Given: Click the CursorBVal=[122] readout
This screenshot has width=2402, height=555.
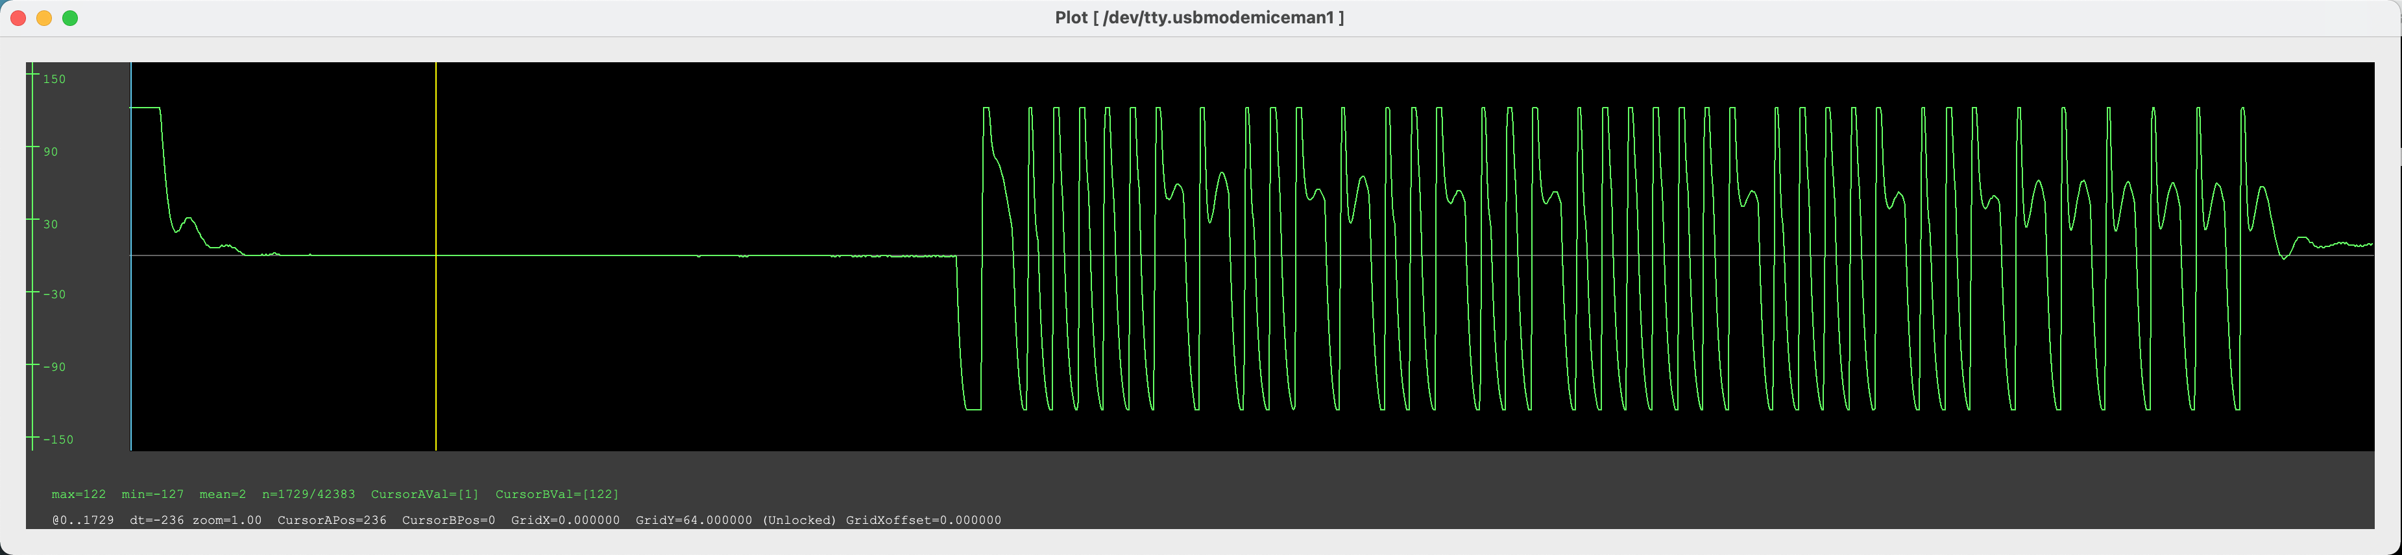Looking at the screenshot, I should click(557, 495).
